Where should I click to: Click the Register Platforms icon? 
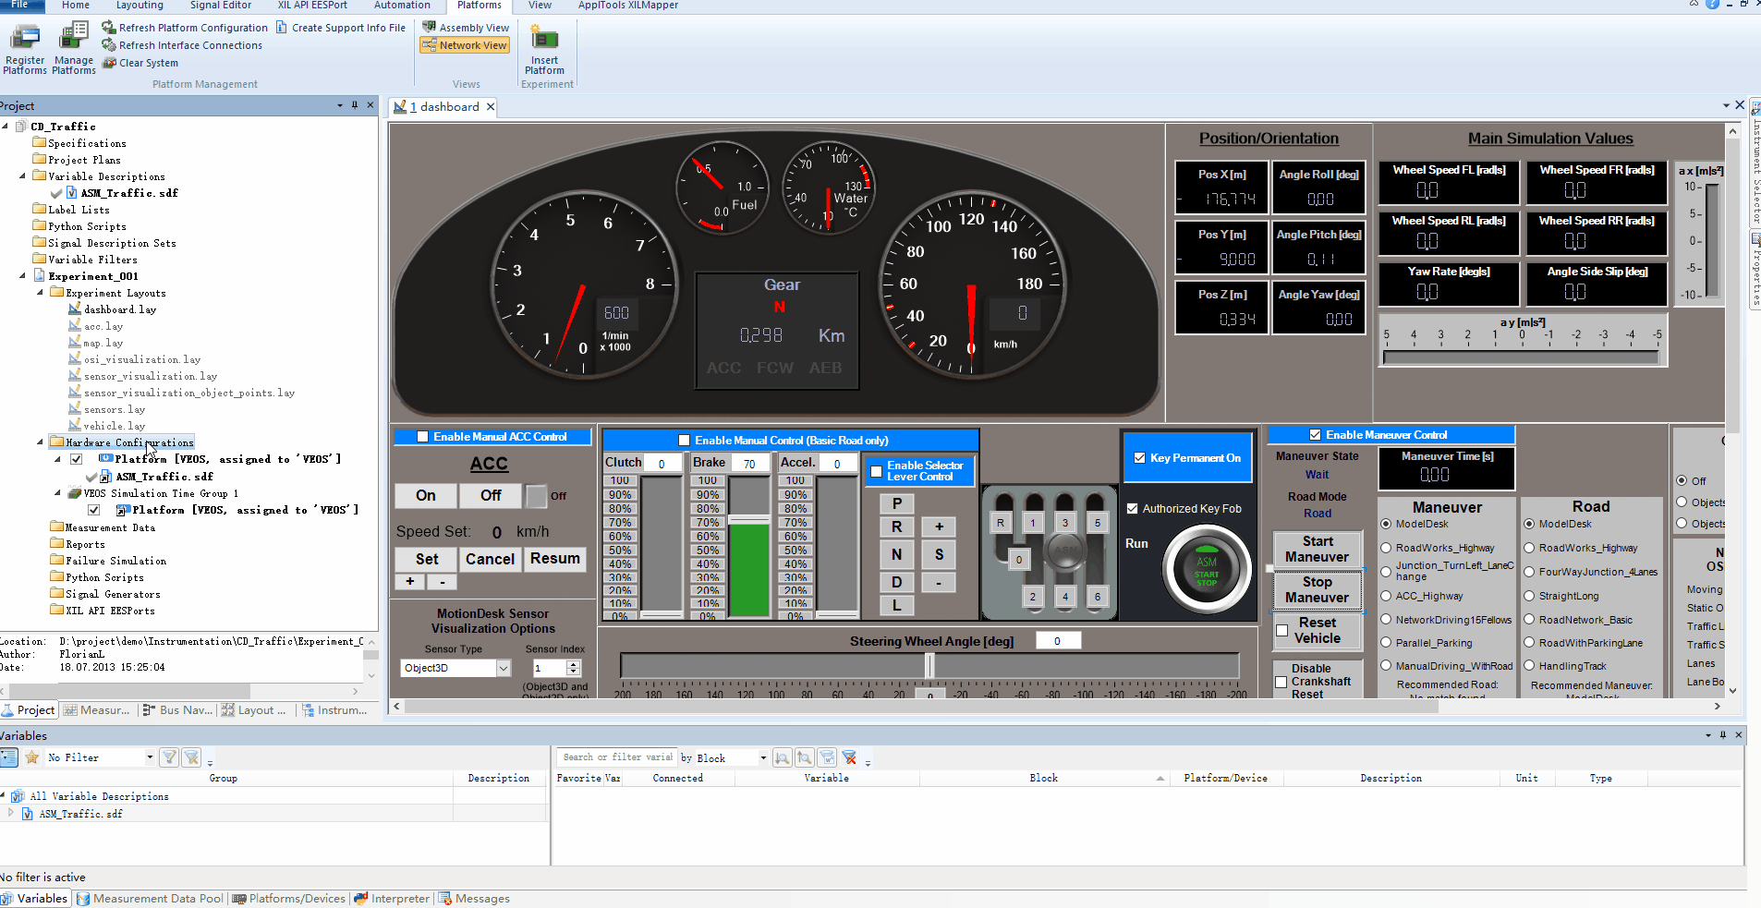click(x=25, y=39)
